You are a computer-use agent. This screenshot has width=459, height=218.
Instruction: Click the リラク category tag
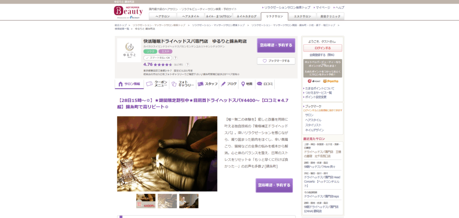[x=151, y=52]
